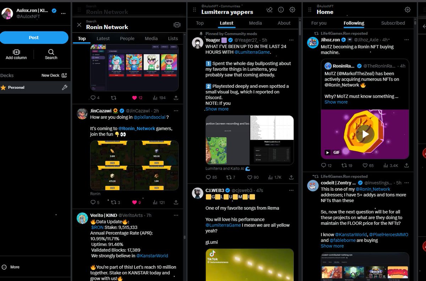Open People tab in Ronin Network
Image resolution: width=426 pixels, height=281 pixels.
coord(127,39)
